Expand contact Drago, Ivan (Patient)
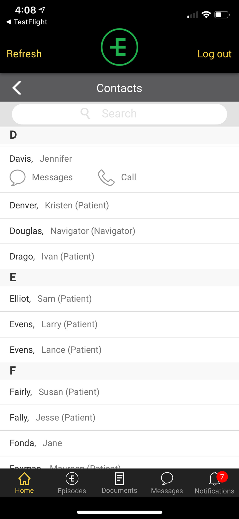Viewport: 239px width, 519px height. tap(119, 256)
